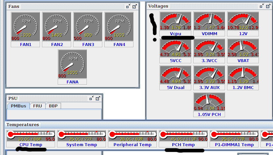Click the P1-DIMMA1 Temp thermometer bar
The height and width of the screenshot is (155, 273).
(x=234, y=136)
